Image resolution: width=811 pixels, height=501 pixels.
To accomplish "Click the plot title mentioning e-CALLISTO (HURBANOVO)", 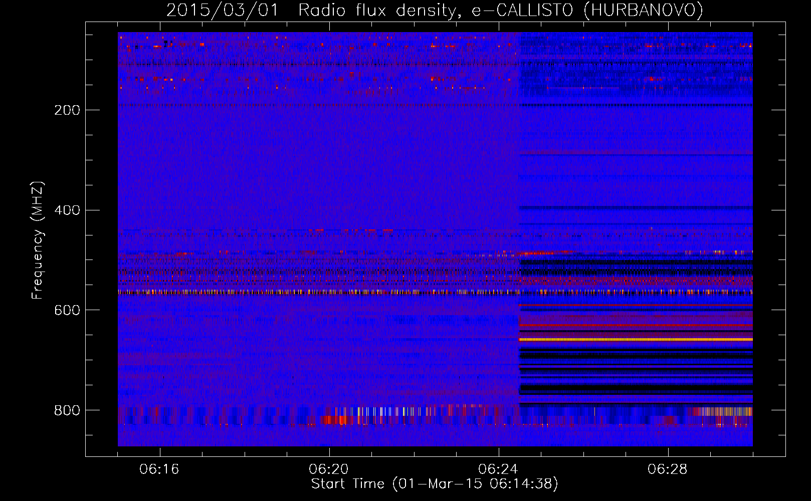I will coord(435,11).
